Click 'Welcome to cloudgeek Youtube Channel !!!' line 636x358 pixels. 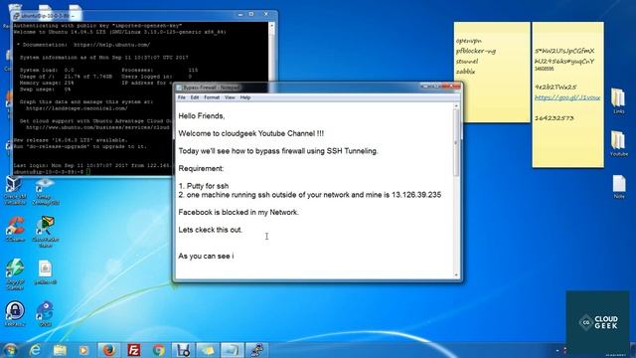(251, 133)
